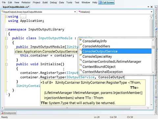Click the IntelliSense list scroll down arrow
Screen dimensions: 158x119
point(153,72)
